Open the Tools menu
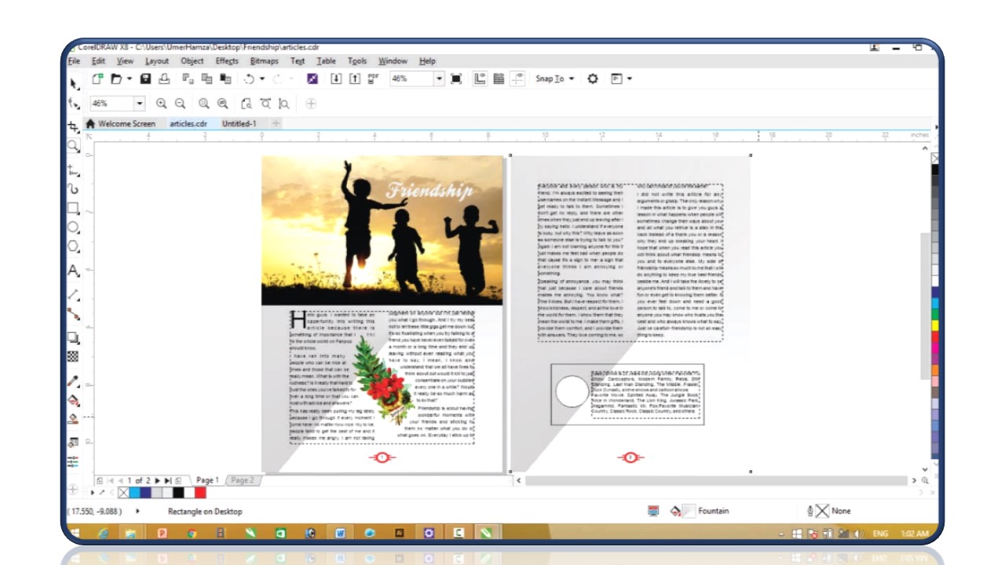 [357, 60]
